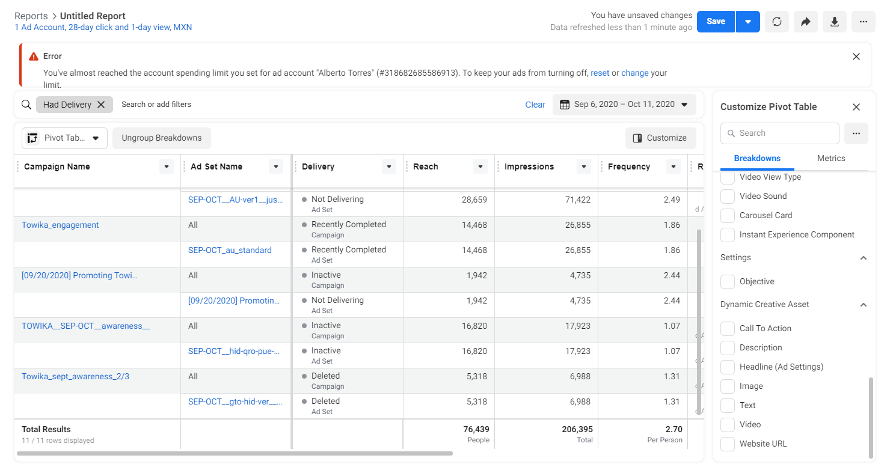Collapse the Dynamic Creative Asset section
Image resolution: width=890 pixels, height=476 pixels.
(864, 305)
